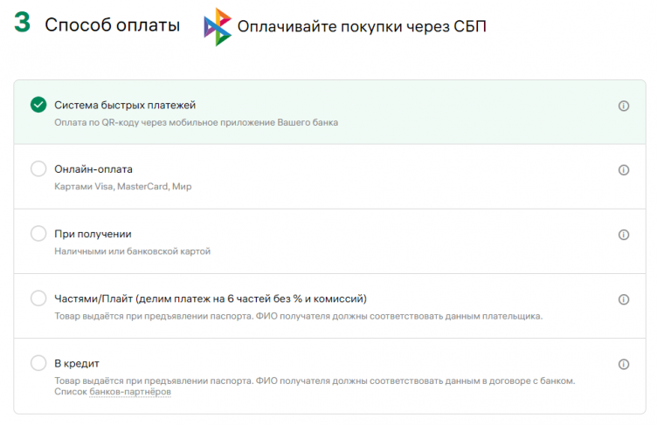Open info icon for В кредит
Screen dimensions: 657x425
(624, 364)
